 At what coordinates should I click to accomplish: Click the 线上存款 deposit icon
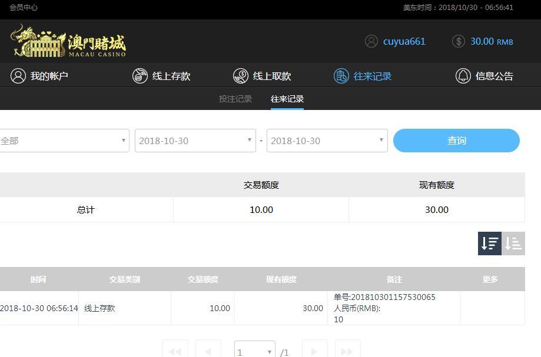click(x=140, y=76)
